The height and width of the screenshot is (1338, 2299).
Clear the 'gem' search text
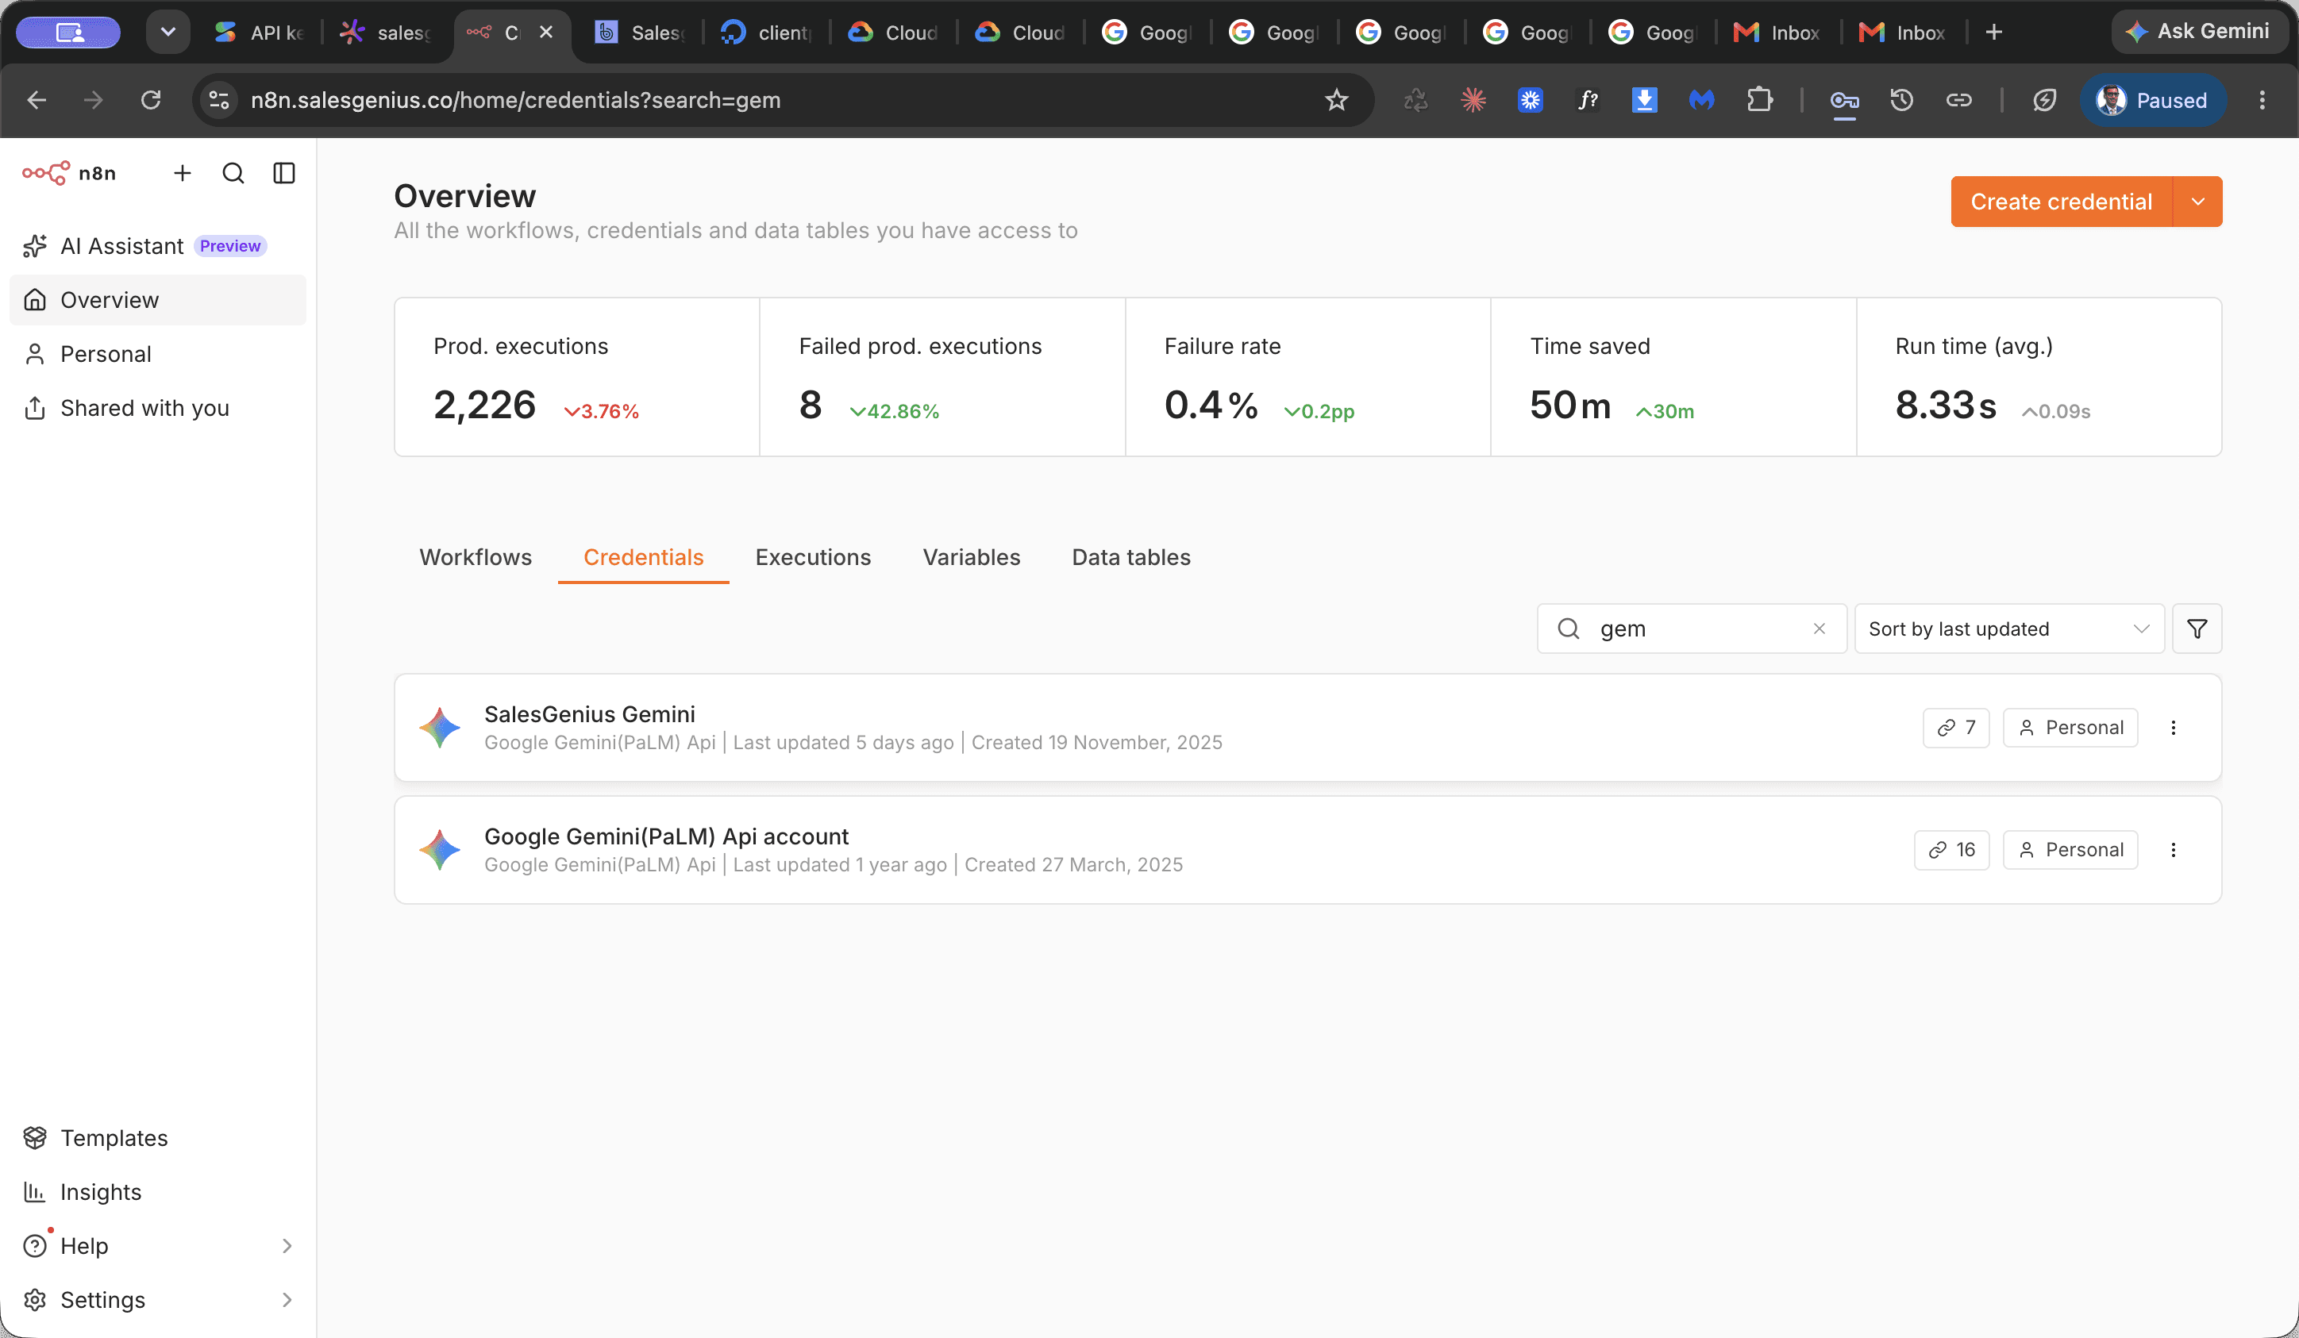tap(1820, 629)
